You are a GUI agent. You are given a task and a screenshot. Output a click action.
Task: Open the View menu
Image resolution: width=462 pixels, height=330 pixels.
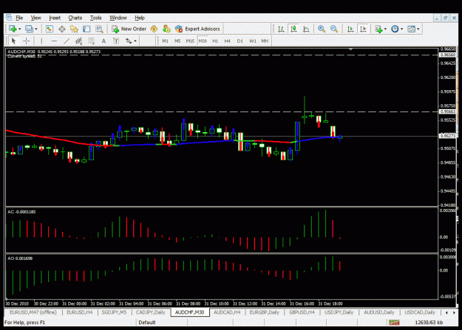[36, 18]
